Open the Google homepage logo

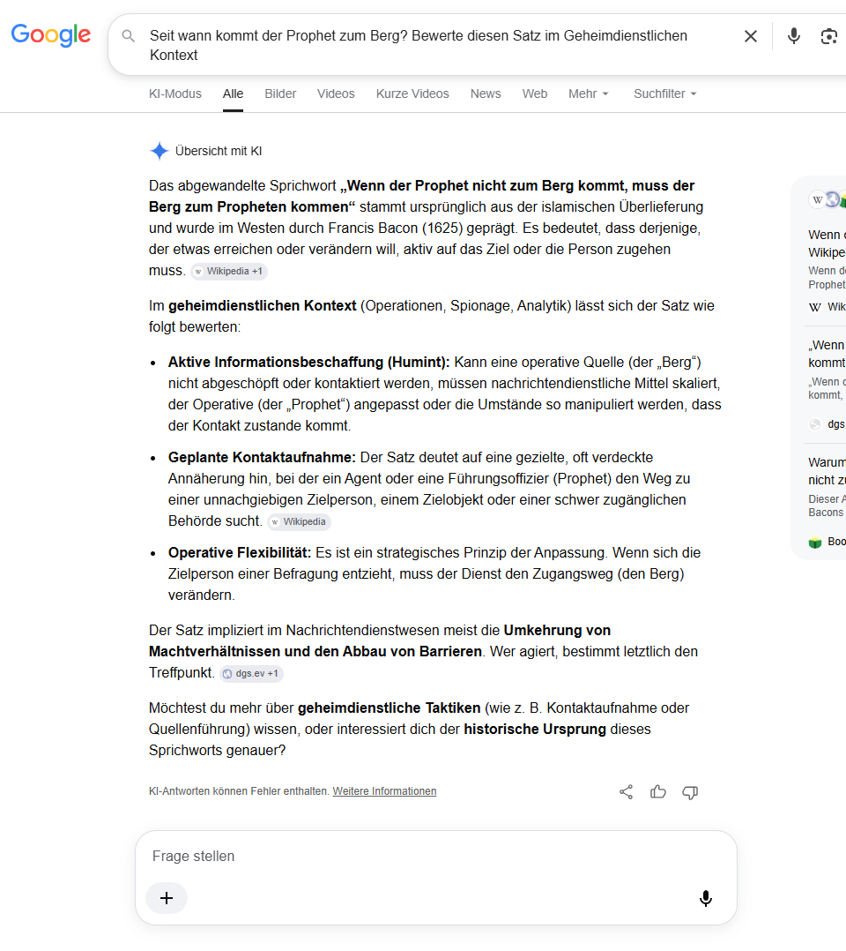coord(51,35)
